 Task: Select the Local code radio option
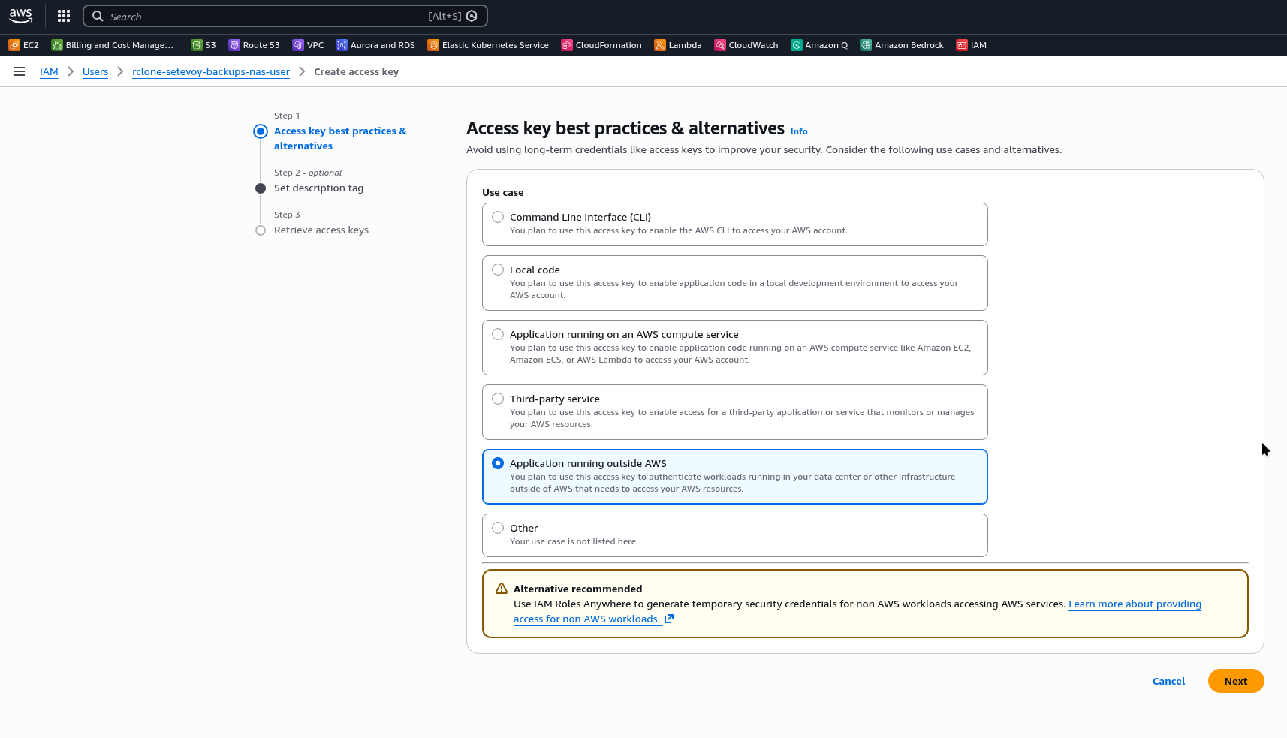coord(498,270)
